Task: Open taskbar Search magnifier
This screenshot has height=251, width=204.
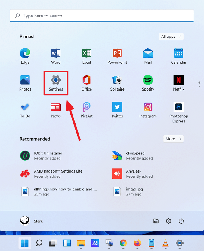Action: (x=39, y=243)
